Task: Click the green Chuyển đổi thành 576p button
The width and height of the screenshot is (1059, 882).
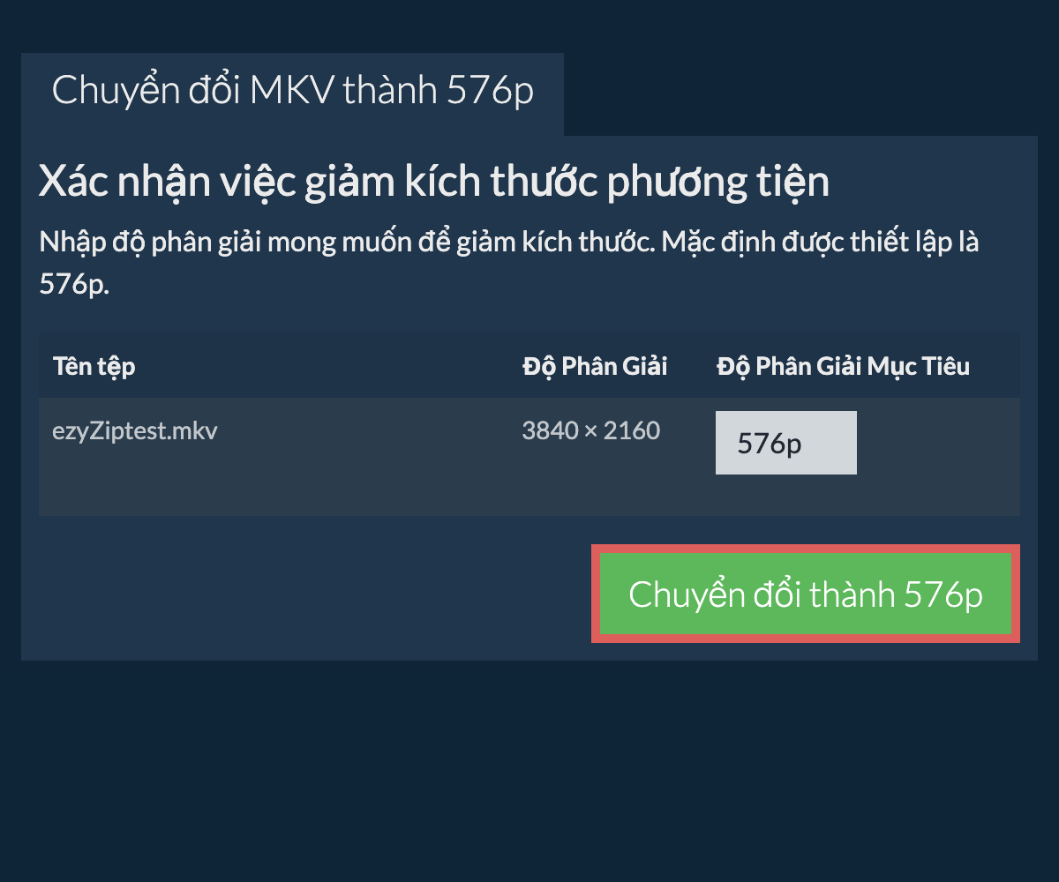Action: pos(806,594)
